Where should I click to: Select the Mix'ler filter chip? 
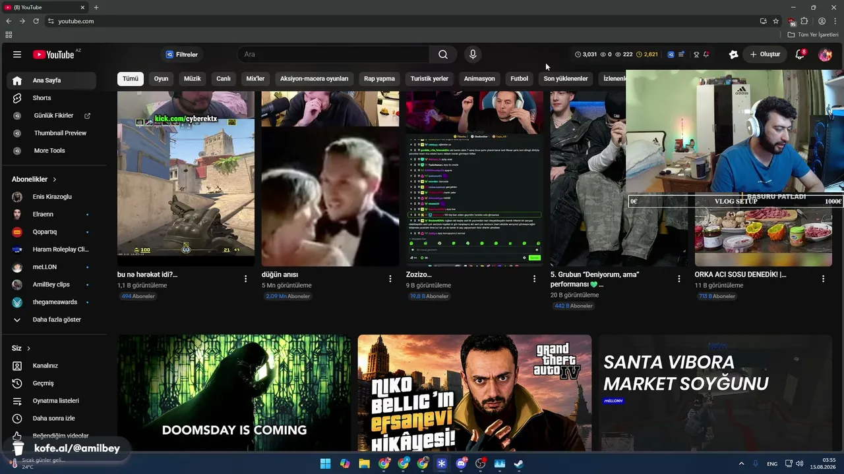tap(255, 78)
